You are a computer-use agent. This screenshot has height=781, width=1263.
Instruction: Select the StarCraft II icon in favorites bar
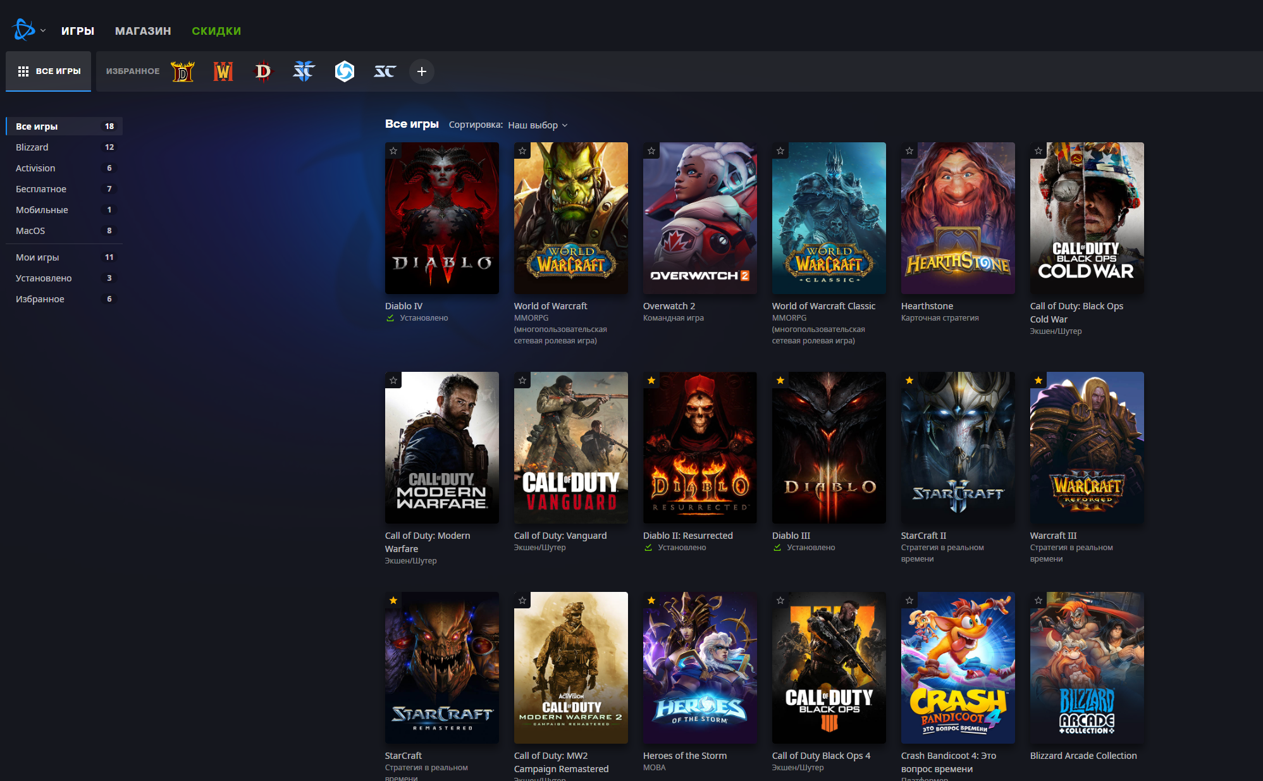pyautogui.click(x=304, y=71)
